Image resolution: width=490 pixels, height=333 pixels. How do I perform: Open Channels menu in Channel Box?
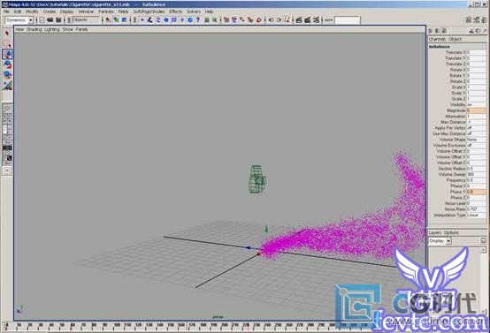point(437,39)
